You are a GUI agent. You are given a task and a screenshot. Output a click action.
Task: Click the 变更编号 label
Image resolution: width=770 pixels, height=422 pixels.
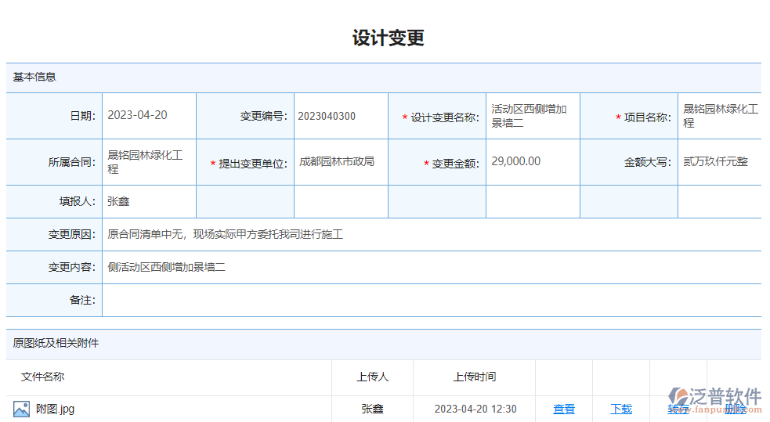tap(264, 117)
